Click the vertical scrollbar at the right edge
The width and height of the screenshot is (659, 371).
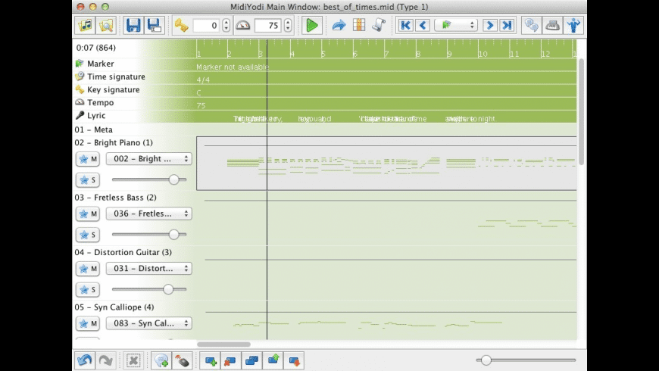(x=581, y=111)
